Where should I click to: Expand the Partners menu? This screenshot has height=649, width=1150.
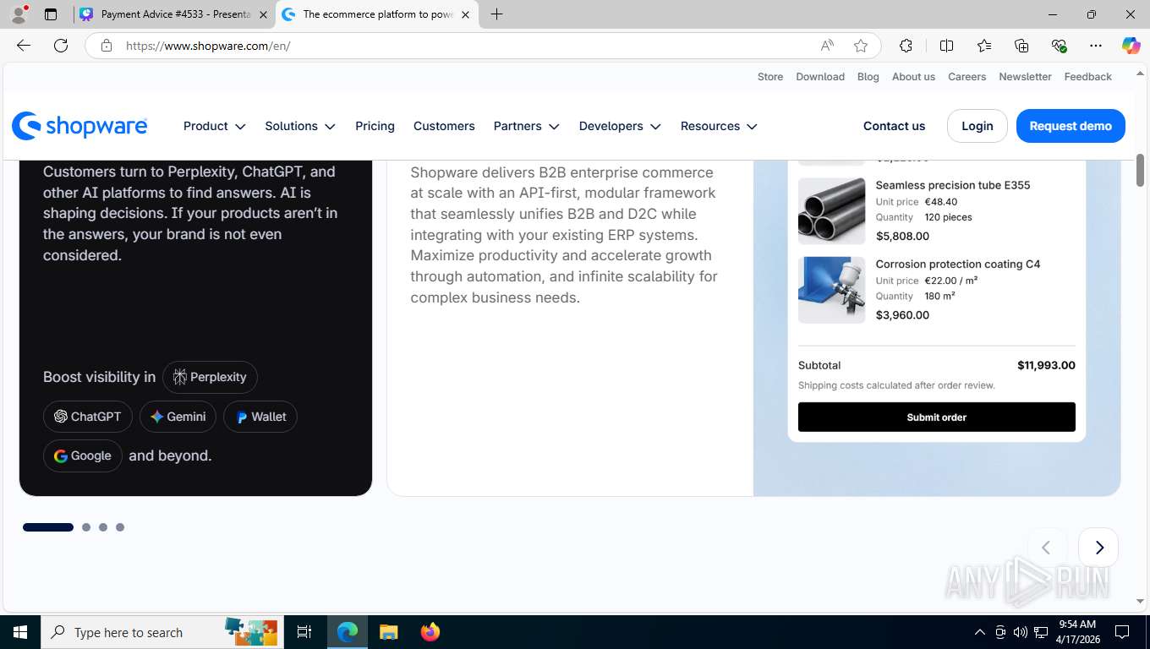[527, 126]
